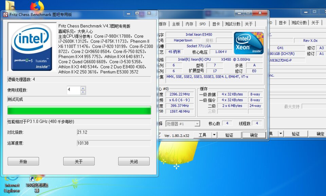Click the bus speed value '399.37 MHz'

pyautogui.click(x=180, y=106)
